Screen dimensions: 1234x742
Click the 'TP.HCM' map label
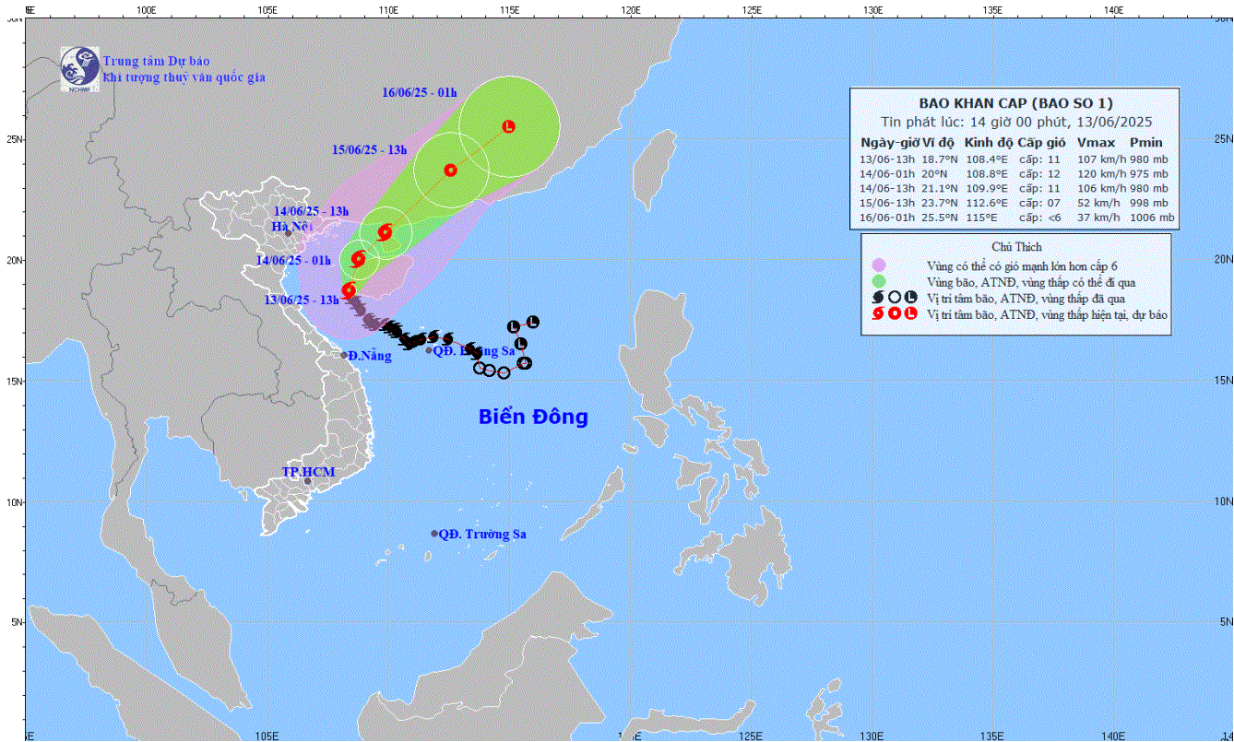[308, 472]
